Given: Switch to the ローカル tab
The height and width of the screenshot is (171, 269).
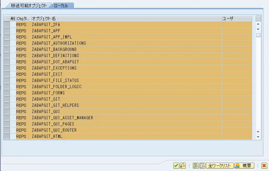Looking at the screenshot, I should (61, 6).
